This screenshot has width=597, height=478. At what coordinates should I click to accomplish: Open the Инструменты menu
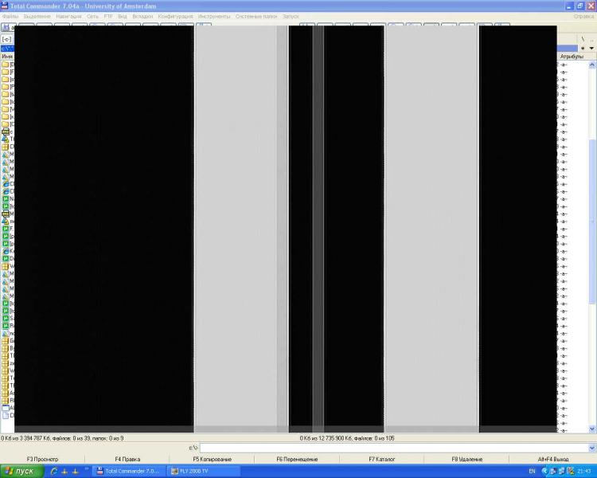pos(214,16)
